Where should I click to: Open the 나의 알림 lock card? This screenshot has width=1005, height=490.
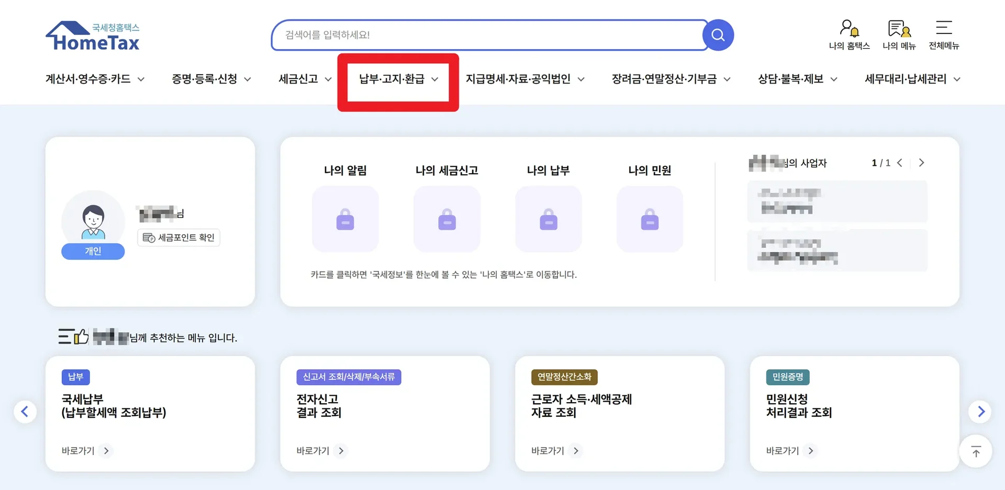(x=345, y=219)
